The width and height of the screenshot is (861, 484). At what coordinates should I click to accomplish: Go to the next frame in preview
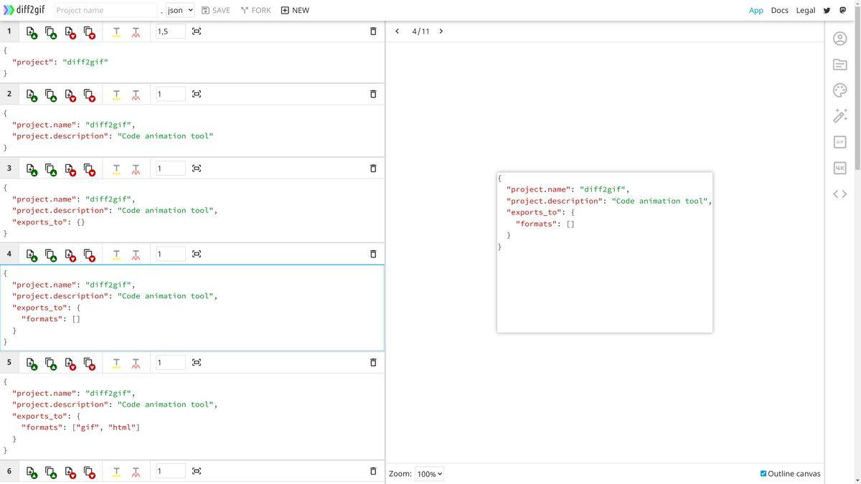coord(441,32)
